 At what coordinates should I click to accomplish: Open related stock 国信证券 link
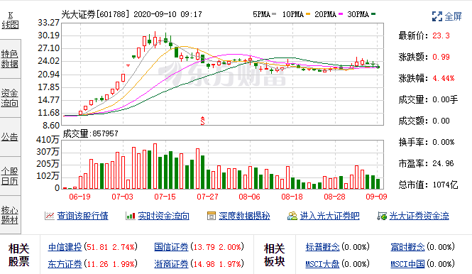(x=171, y=247)
